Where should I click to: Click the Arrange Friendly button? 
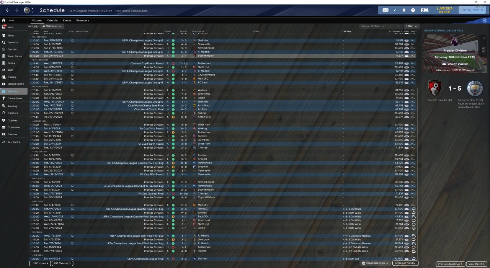[x=405, y=263]
